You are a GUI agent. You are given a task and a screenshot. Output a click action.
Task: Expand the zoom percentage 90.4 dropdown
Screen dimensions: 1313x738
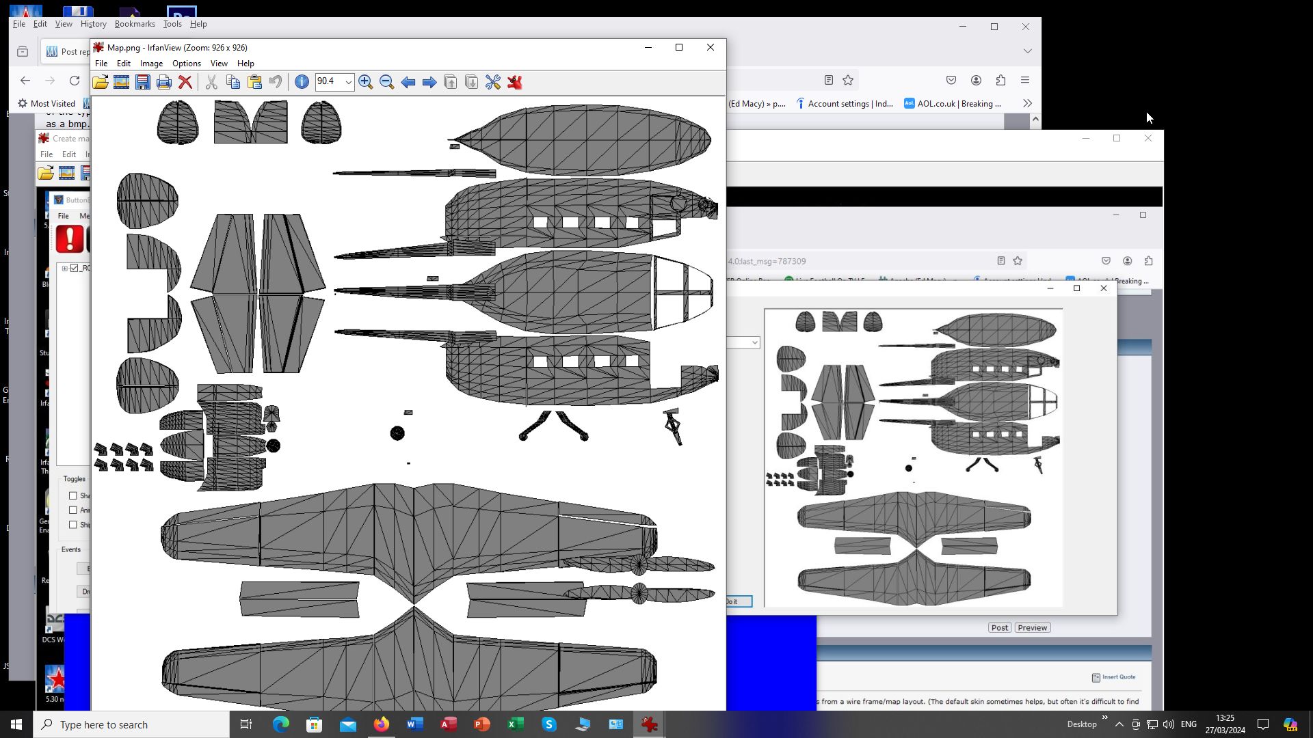pos(348,82)
